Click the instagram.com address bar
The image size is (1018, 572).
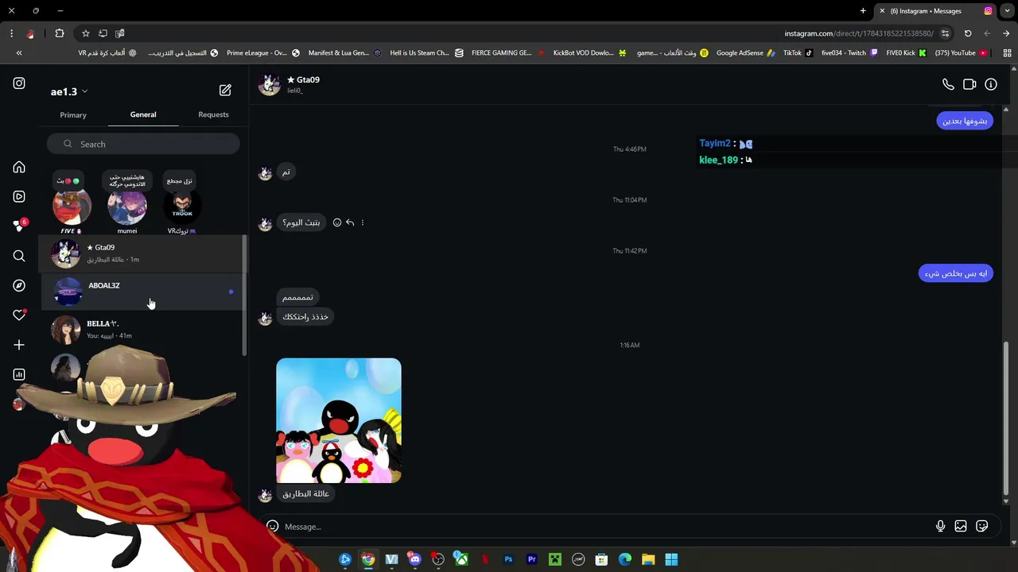(859, 33)
